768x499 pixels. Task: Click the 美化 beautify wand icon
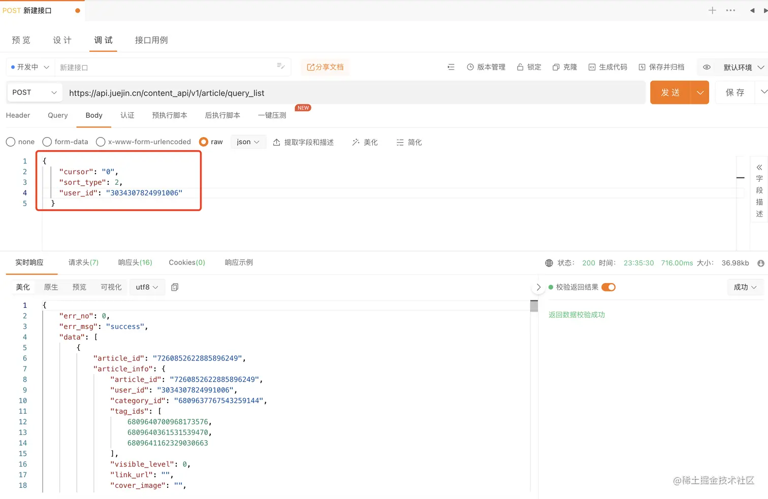[356, 142]
